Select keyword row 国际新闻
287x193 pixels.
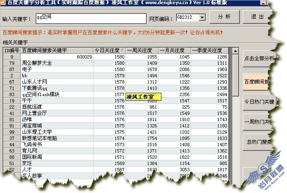[116, 157]
